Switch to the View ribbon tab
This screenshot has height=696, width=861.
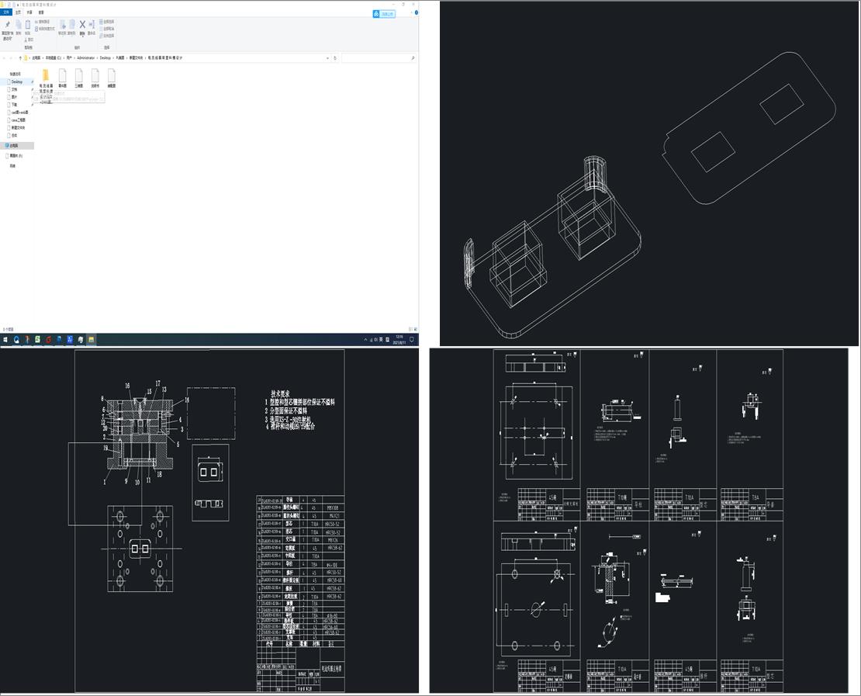(x=41, y=12)
